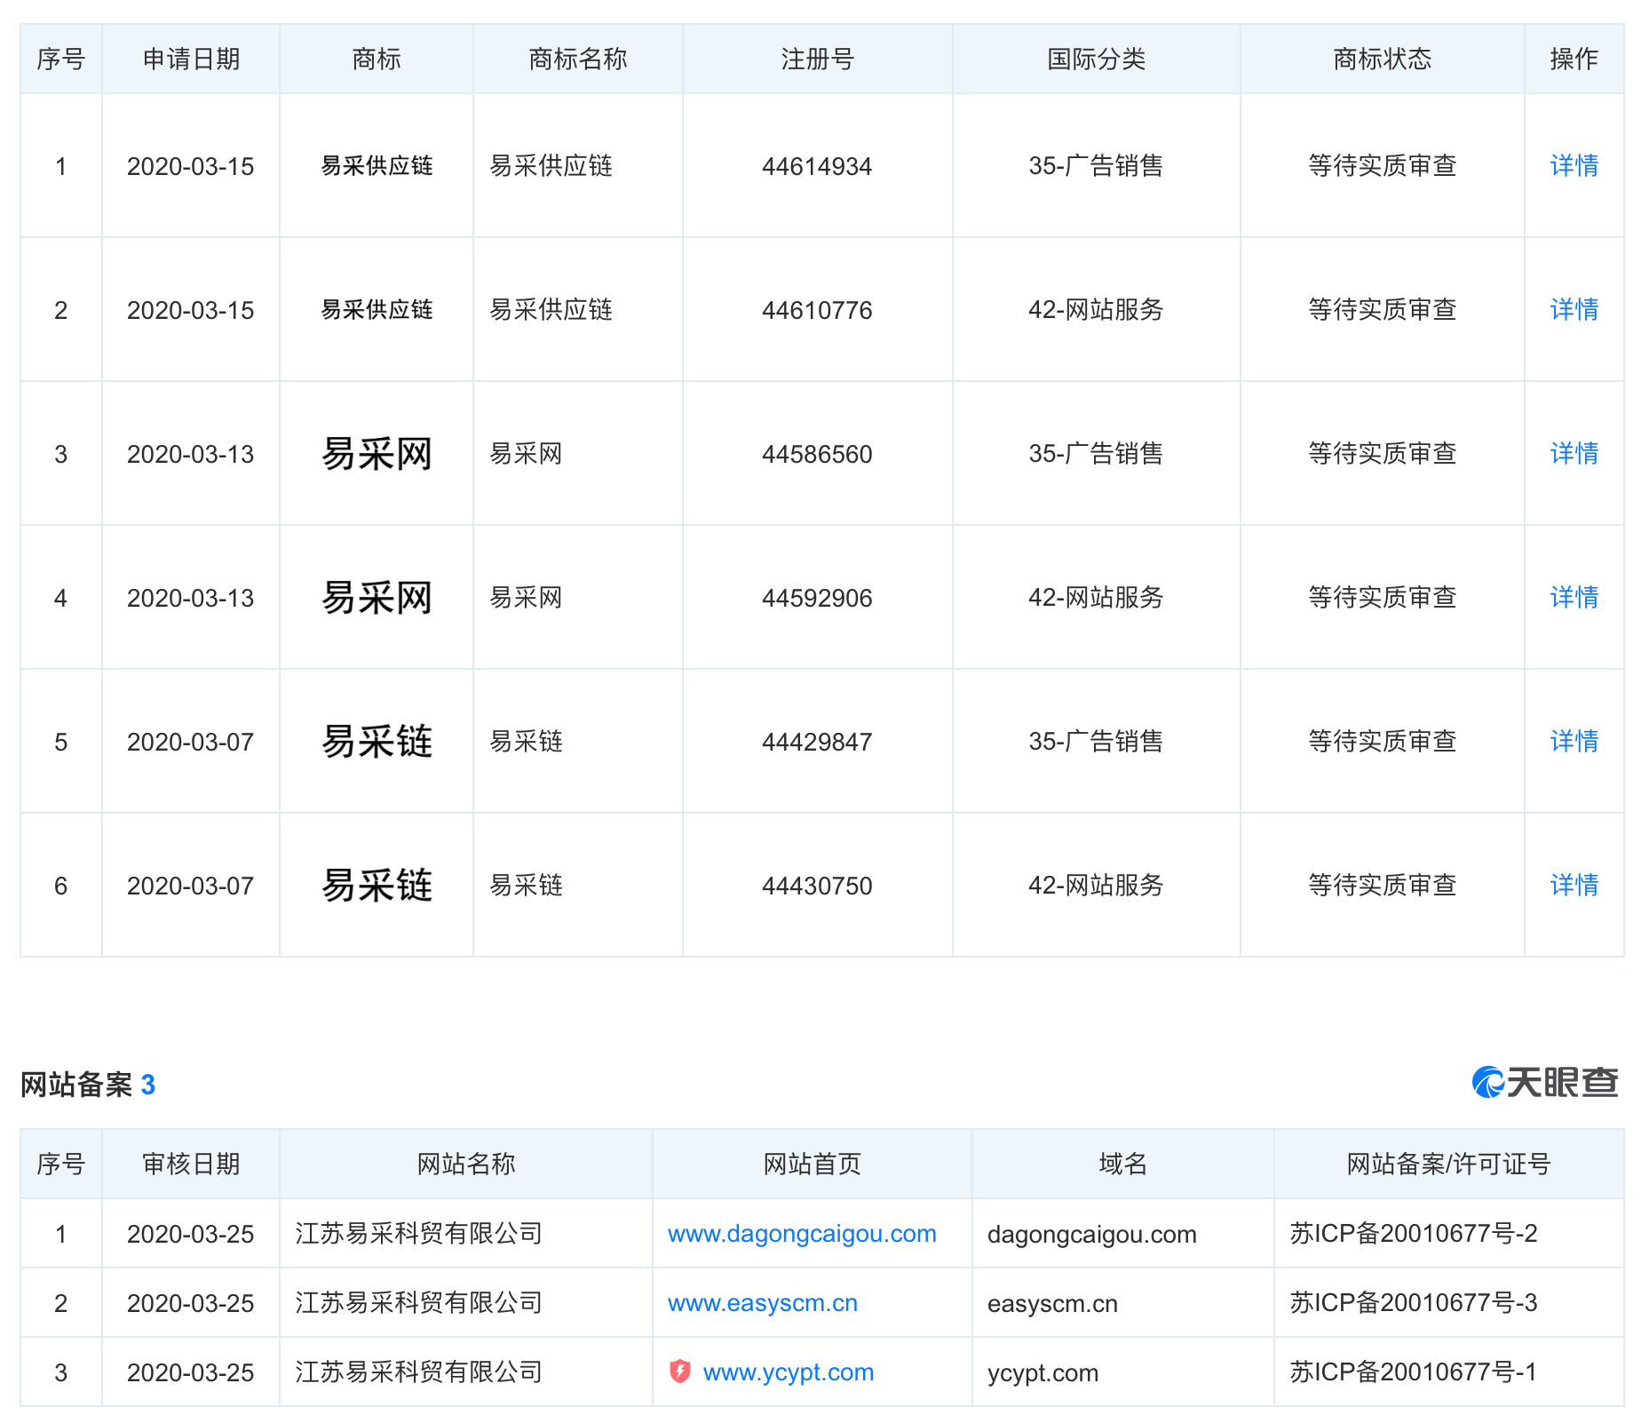Click 35-广告销售 in the 44586560 row

click(x=1096, y=454)
